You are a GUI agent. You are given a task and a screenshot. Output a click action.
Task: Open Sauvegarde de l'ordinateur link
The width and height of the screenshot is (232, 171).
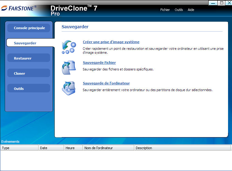106,83
